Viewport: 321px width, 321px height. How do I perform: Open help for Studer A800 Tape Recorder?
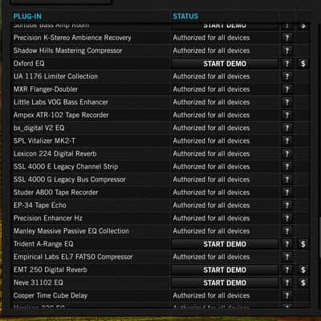(x=286, y=193)
